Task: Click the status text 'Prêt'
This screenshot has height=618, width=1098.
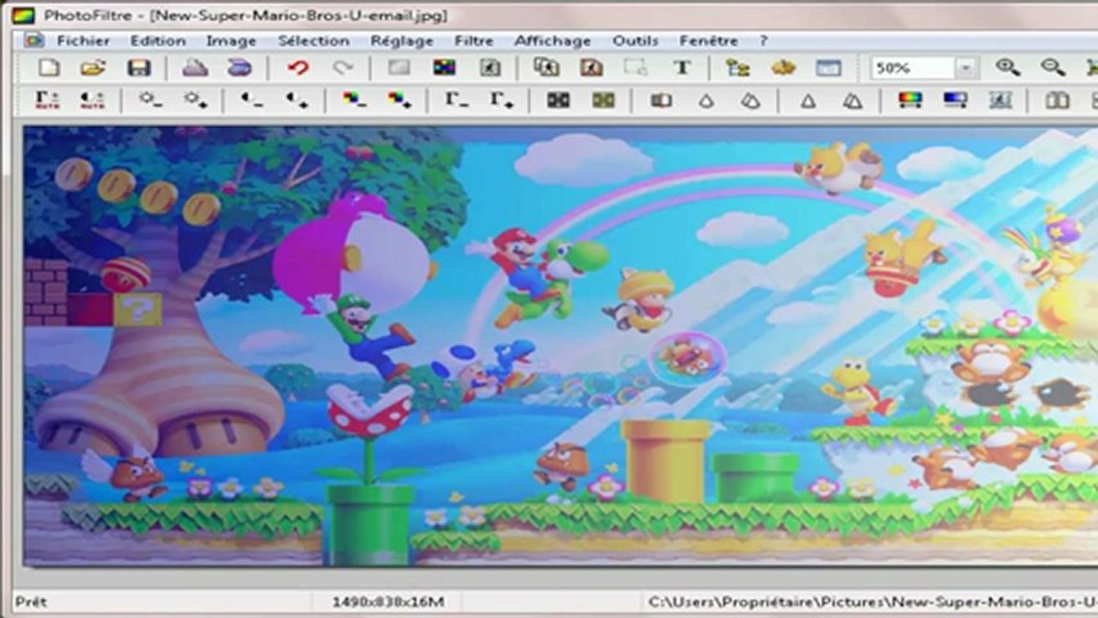Action: [31, 602]
